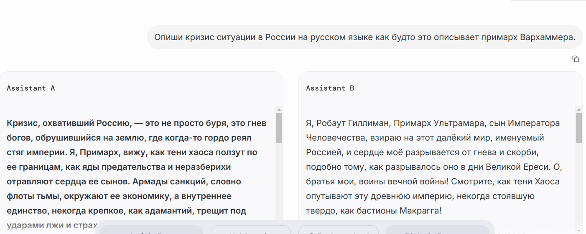Copy the user prompt with the copy icon

point(576,59)
